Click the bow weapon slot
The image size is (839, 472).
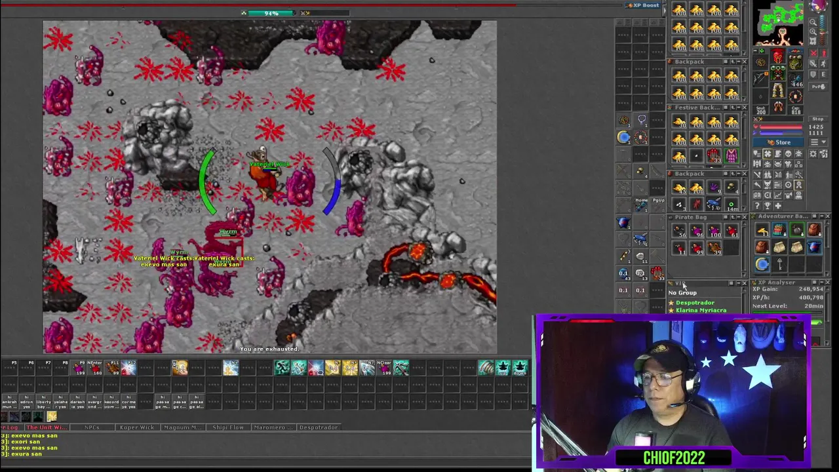pos(760,79)
